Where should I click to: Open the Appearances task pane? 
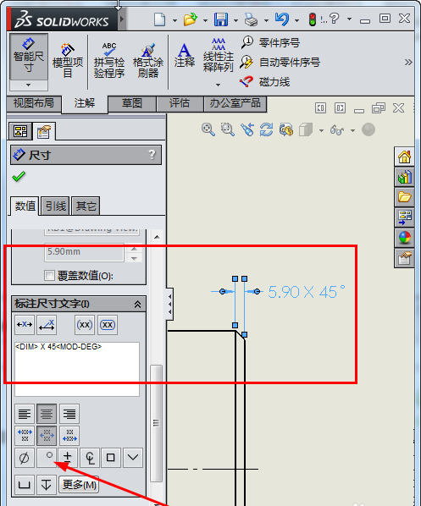click(404, 238)
